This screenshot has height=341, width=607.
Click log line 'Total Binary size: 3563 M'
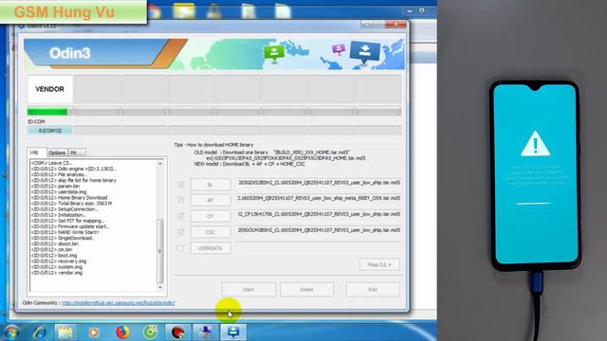point(72,203)
